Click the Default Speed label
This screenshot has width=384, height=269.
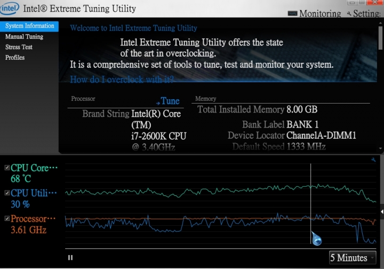(258, 146)
